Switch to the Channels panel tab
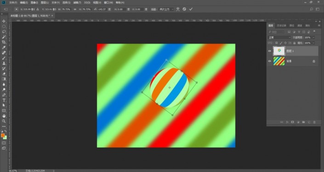Viewport: 324px width, 172px height. click(300, 25)
